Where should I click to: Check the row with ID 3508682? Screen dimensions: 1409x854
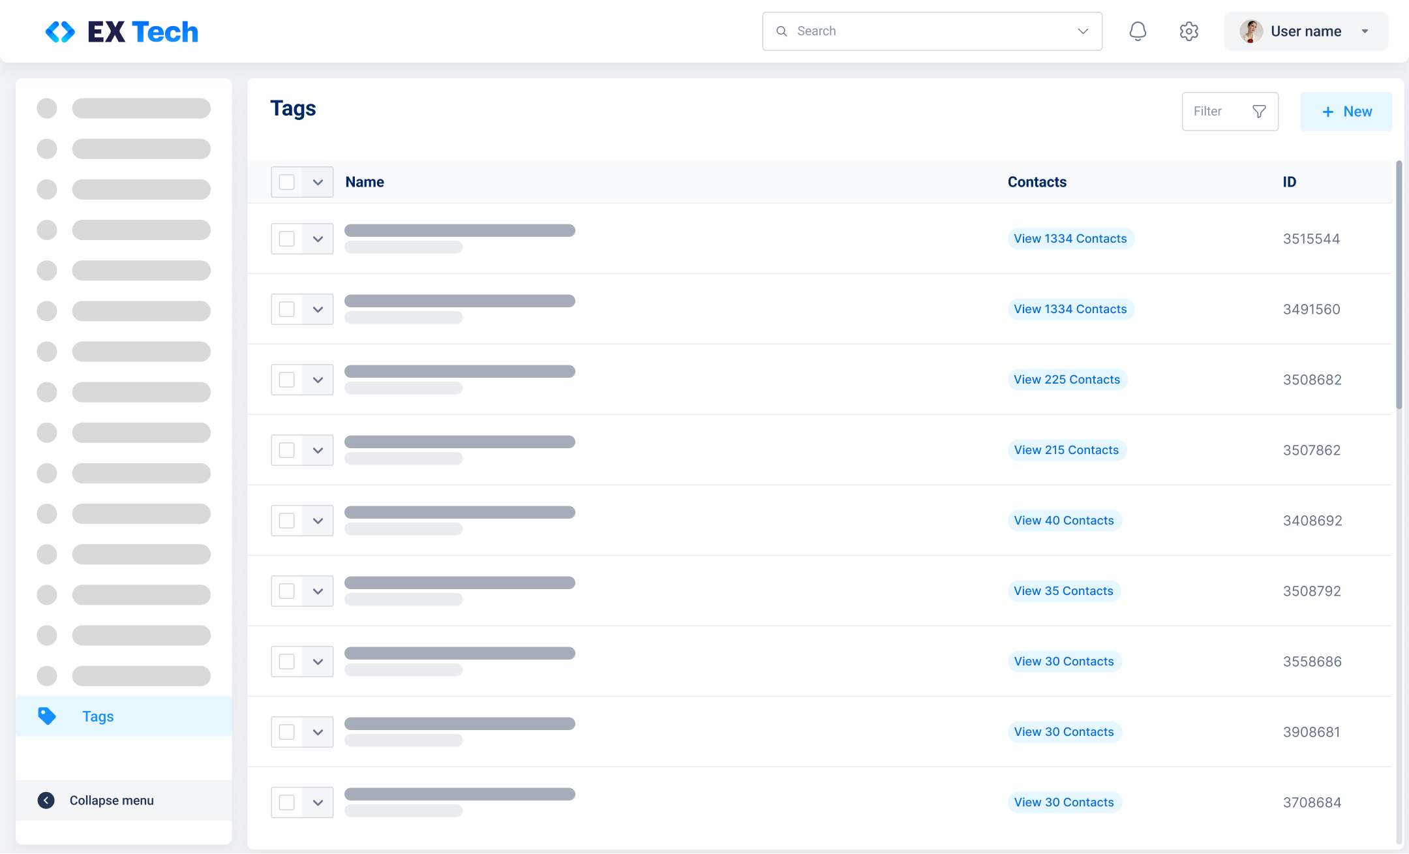click(287, 380)
